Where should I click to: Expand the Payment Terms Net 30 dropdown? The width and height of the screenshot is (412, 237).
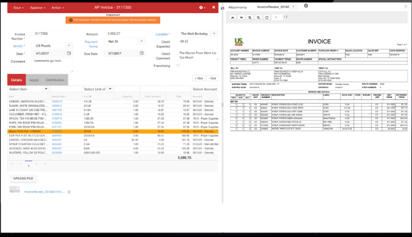(141, 41)
